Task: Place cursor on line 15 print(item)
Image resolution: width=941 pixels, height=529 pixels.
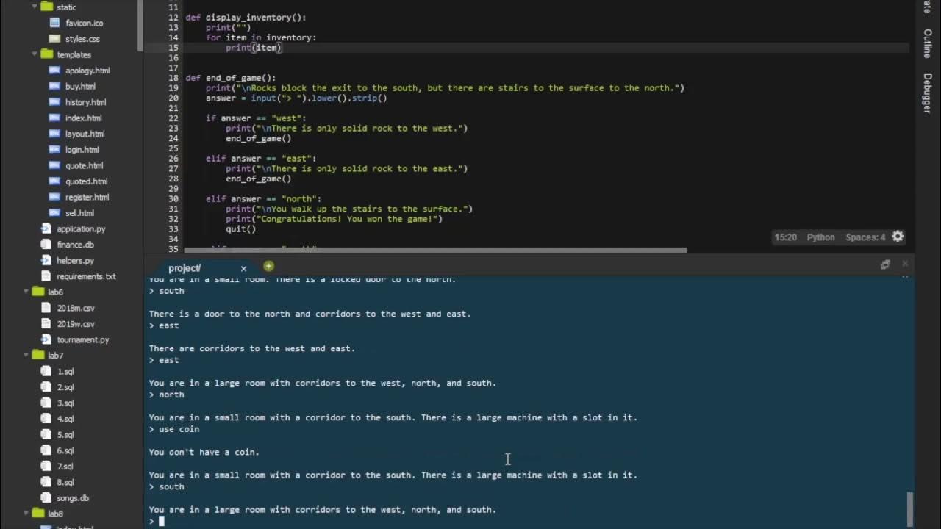Action: click(x=254, y=48)
